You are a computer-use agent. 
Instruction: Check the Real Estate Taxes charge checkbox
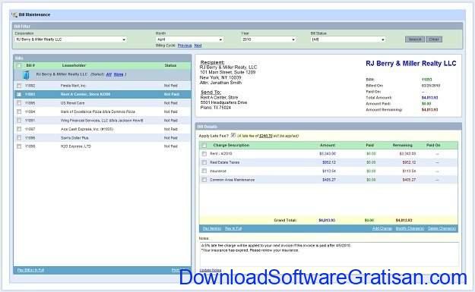point(204,162)
